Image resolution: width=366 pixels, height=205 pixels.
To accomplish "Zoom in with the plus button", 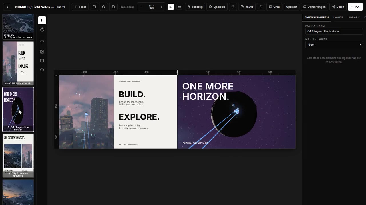I will pyautogui.click(x=161, y=7).
